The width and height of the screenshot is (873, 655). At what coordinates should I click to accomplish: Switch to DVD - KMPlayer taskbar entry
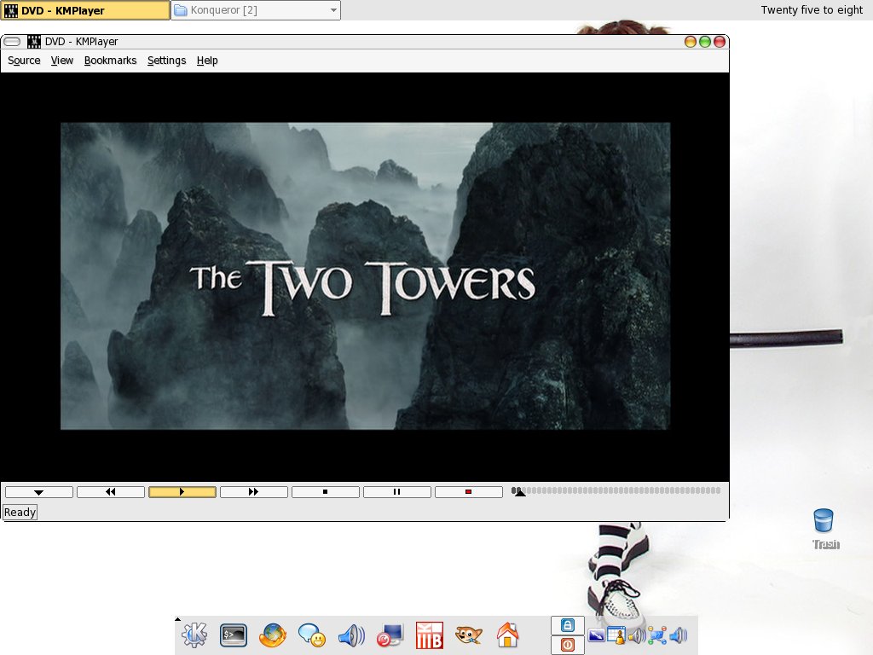[x=85, y=10]
